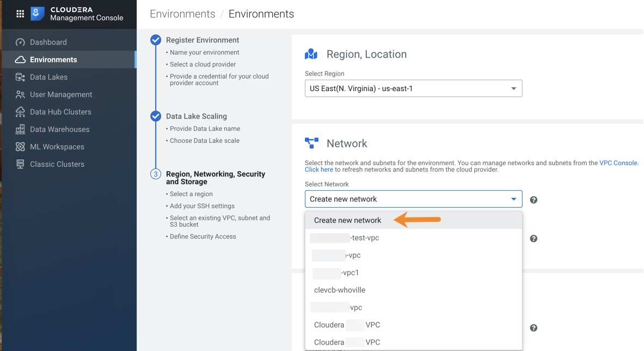This screenshot has width=644, height=351.
Task: Open help icon beside -test-vpc row
Action: click(533, 238)
